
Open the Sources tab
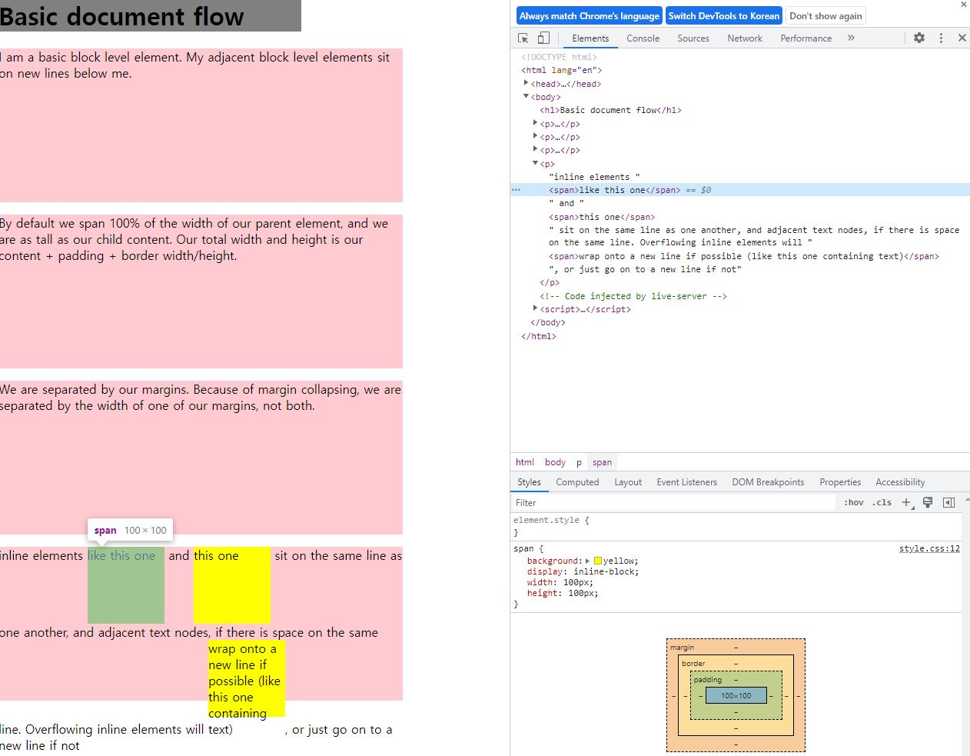tap(693, 38)
